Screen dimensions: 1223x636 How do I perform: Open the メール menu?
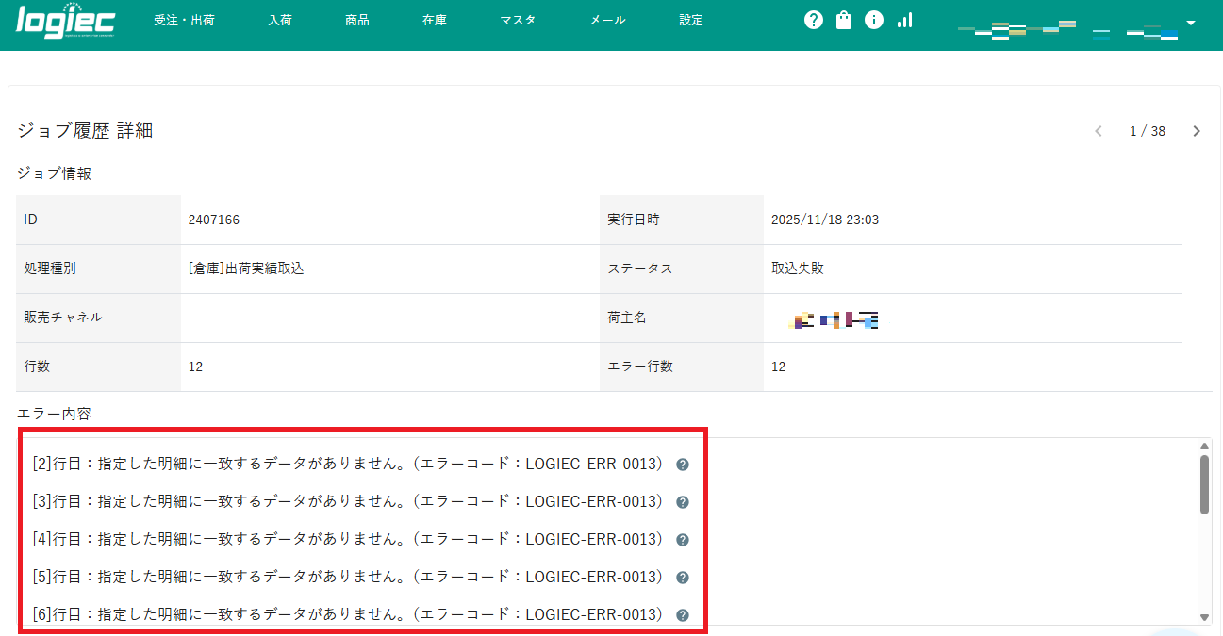[x=606, y=20]
